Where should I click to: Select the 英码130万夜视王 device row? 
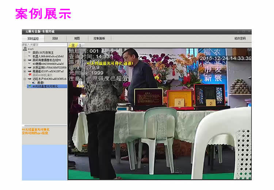pyautogui.click(x=43, y=53)
